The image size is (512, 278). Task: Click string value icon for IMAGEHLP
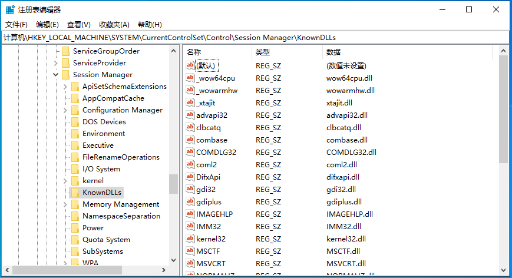coord(190,214)
